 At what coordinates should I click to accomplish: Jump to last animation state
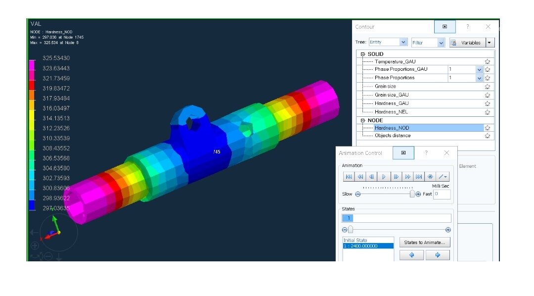419,177
